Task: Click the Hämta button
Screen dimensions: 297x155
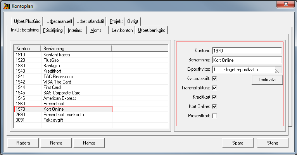Action: (89, 143)
